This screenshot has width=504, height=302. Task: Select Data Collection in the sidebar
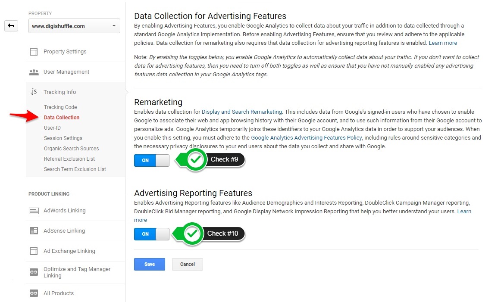coord(62,117)
